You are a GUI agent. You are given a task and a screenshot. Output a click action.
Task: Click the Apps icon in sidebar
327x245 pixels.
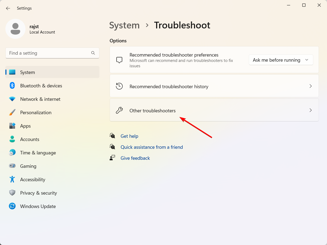(x=12, y=126)
